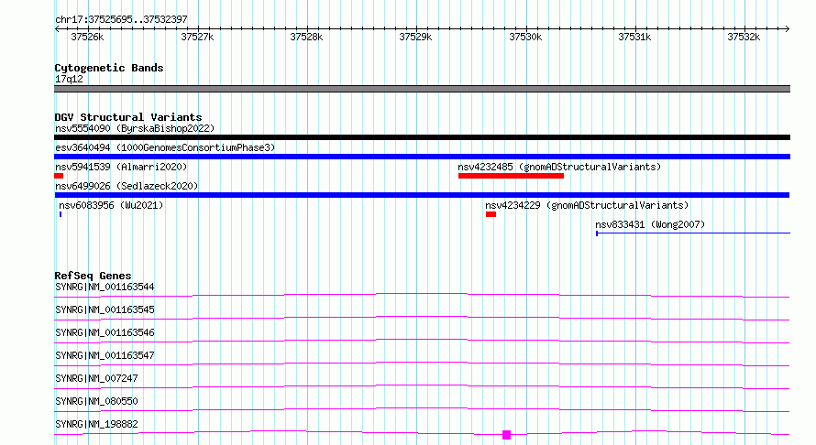Open the esv3640494 (1000GenomesConsortiumPhase3) label
This screenshot has width=816, height=445.
tap(165, 147)
